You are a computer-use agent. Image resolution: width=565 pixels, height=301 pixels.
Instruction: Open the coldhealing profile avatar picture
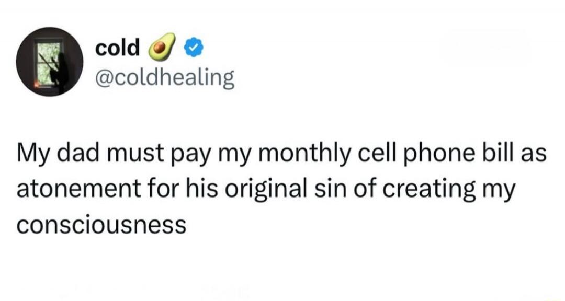[x=49, y=62]
